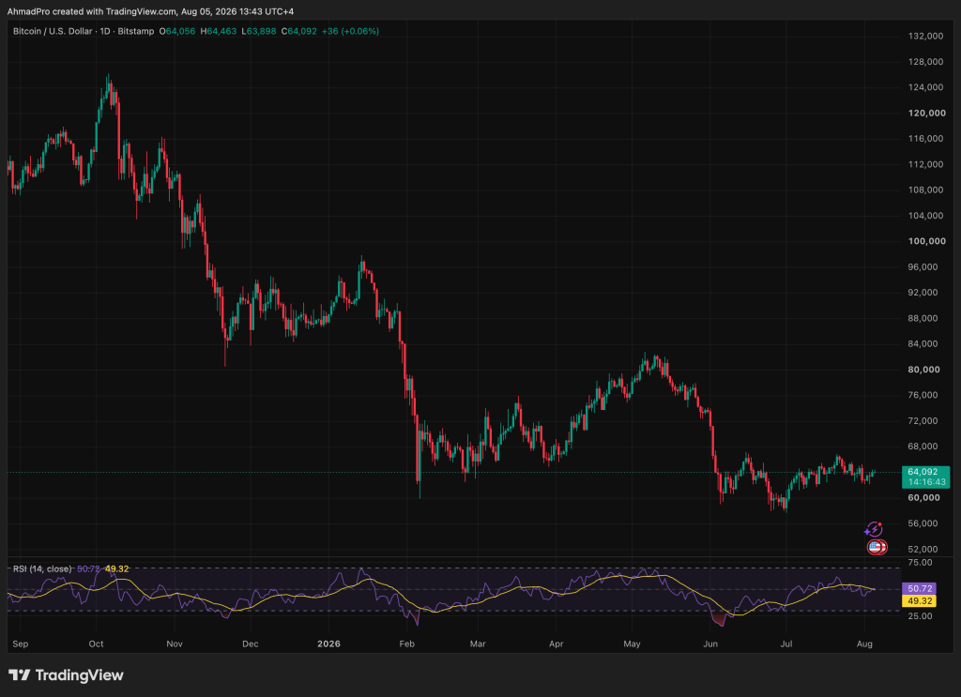This screenshot has height=697, width=961.
Task: Click the 1D timeframe label in header
Action: 105,31
